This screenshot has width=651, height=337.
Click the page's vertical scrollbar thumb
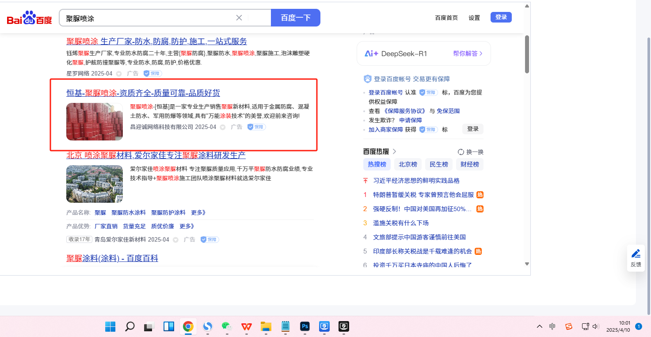point(527,54)
